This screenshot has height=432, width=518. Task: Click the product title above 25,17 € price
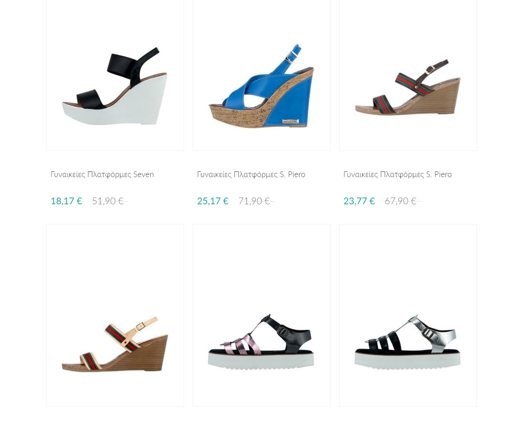[x=251, y=174]
